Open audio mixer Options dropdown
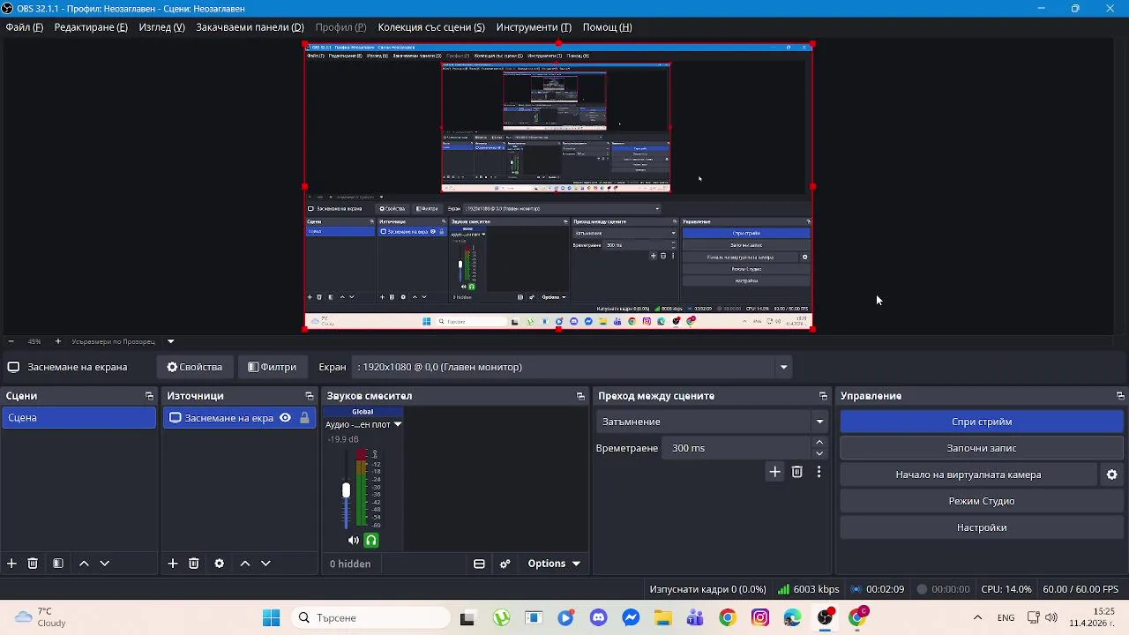Viewport: 1129px width, 635px height. click(554, 564)
